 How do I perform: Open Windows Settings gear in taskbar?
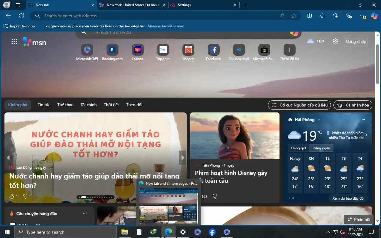click(x=183, y=232)
